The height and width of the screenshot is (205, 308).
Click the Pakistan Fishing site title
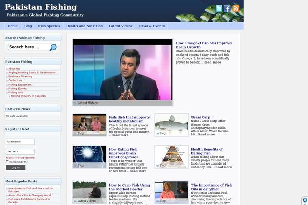tap(41, 7)
